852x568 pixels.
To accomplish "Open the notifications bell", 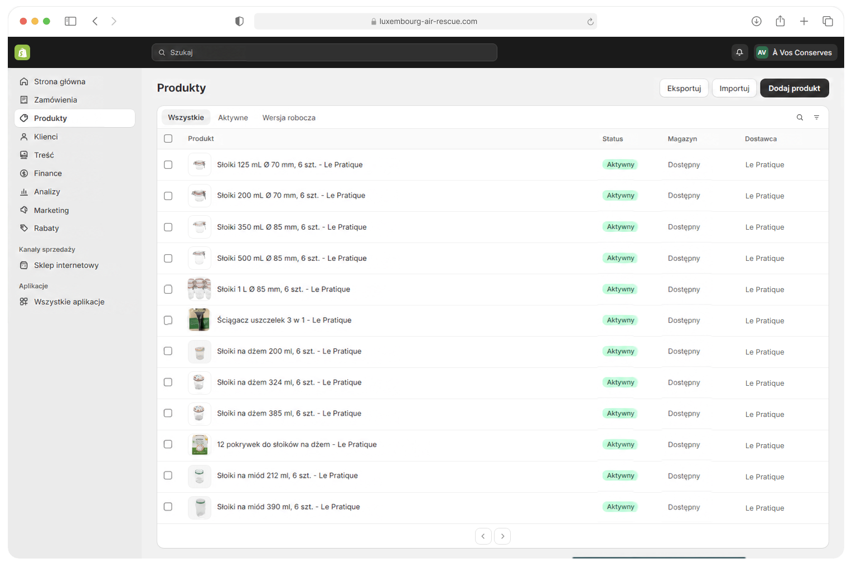I will pyautogui.click(x=739, y=52).
